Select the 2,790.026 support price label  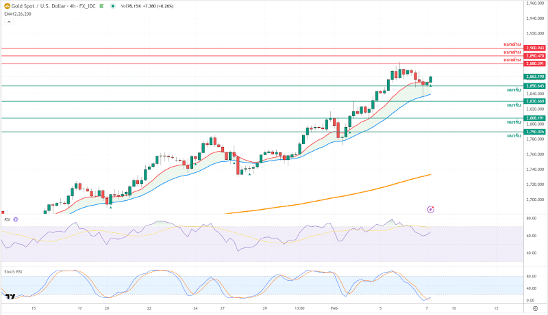point(534,131)
